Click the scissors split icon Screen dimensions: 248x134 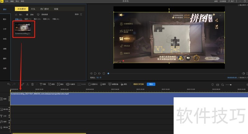pyautogui.click(x=27, y=84)
